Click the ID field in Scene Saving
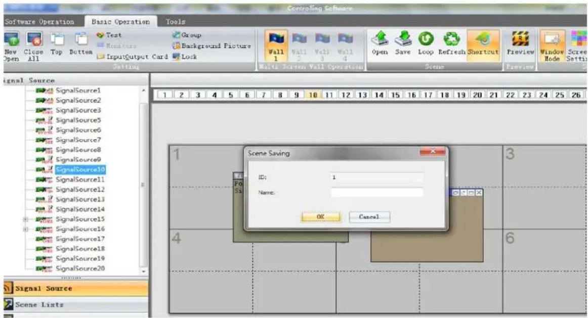Viewport: 588px width, 318px height. [x=377, y=177]
